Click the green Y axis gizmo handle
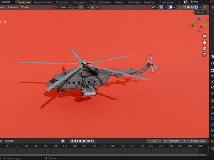The height and width of the screenshot is (160, 214). pyautogui.click(x=205, y=24)
